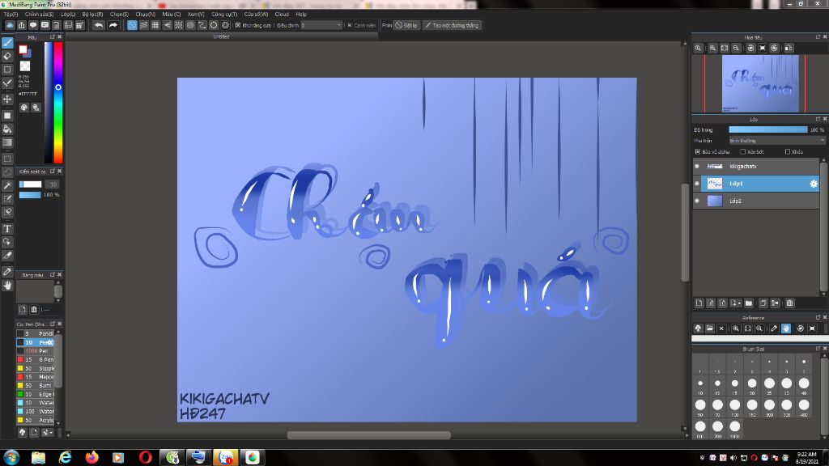Hide the kikigachatv layer

click(x=697, y=167)
